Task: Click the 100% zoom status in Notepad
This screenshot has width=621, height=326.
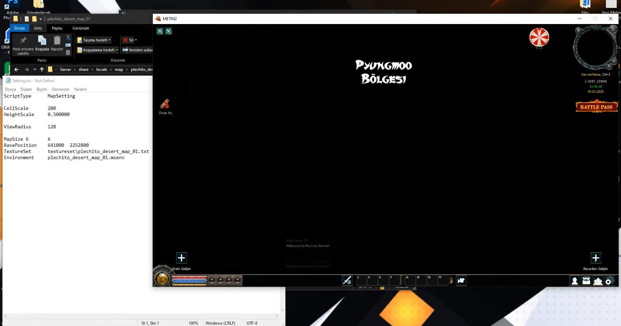Action: coord(193,323)
